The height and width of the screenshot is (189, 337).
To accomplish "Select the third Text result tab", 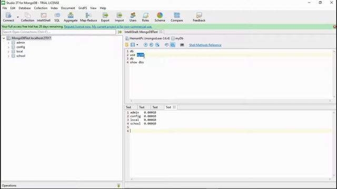I will (x=155, y=107).
